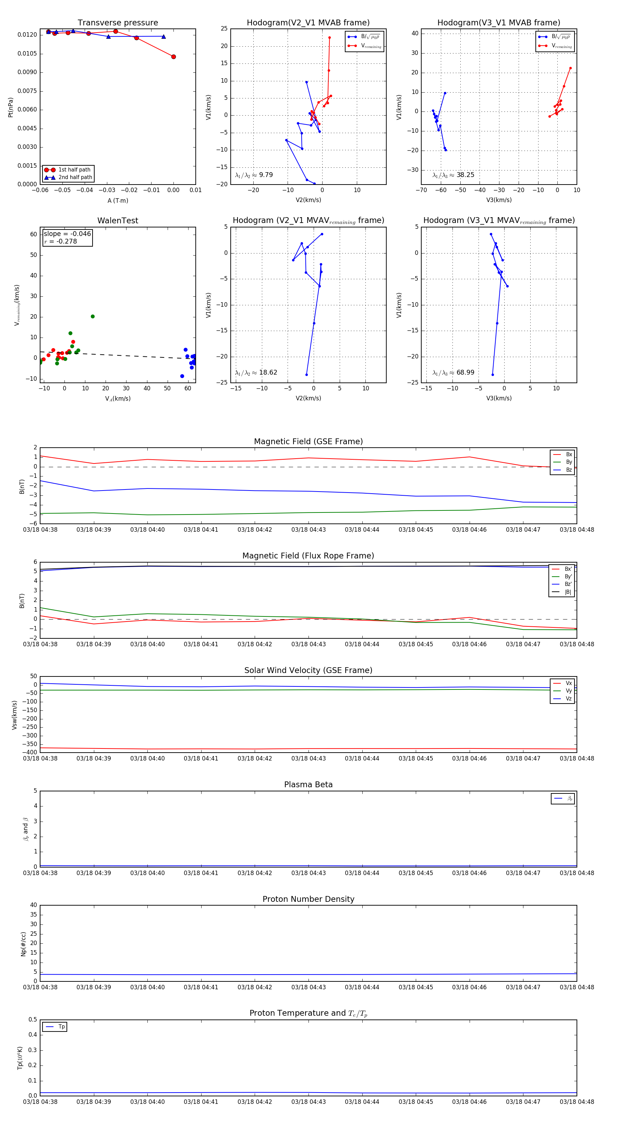Click 'Solar Wind Velocity (GSE Frame)' title
The width and height of the screenshot is (617, 1132).
(308, 670)
